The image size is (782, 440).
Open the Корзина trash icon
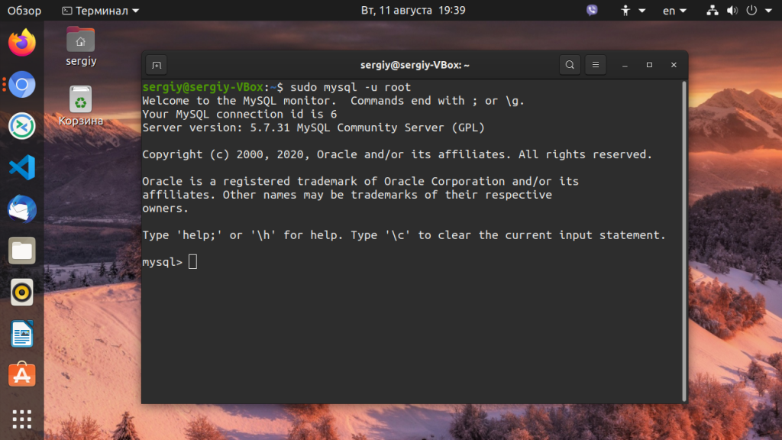click(81, 105)
